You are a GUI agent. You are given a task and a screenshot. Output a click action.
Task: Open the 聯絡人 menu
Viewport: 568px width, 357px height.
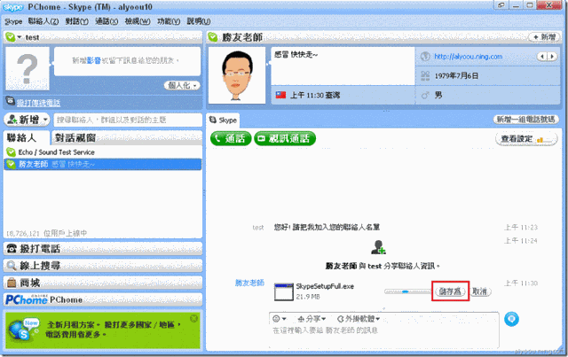pyautogui.click(x=43, y=21)
